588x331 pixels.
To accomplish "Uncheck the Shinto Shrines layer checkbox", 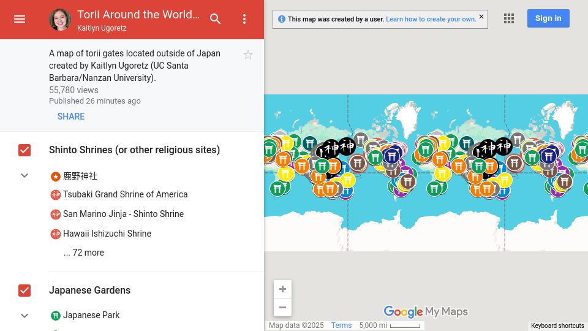I will [x=24, y=150].
